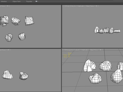
Task: Switch to the Object Paint tab
Action: click(x=16, y=2)
